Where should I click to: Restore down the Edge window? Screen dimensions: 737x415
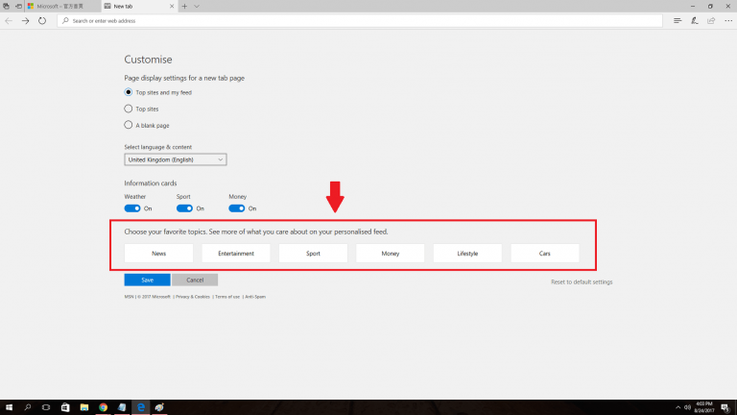click(x=710, y=6)
